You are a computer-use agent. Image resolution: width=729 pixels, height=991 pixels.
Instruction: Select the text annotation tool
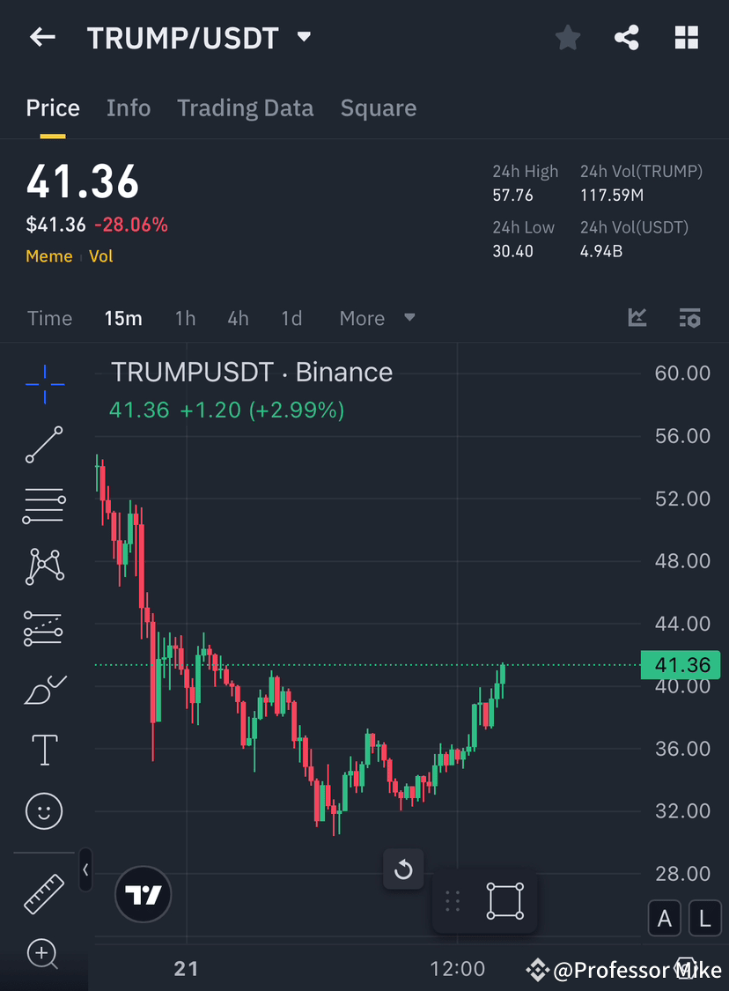click(x=44, y=750)
